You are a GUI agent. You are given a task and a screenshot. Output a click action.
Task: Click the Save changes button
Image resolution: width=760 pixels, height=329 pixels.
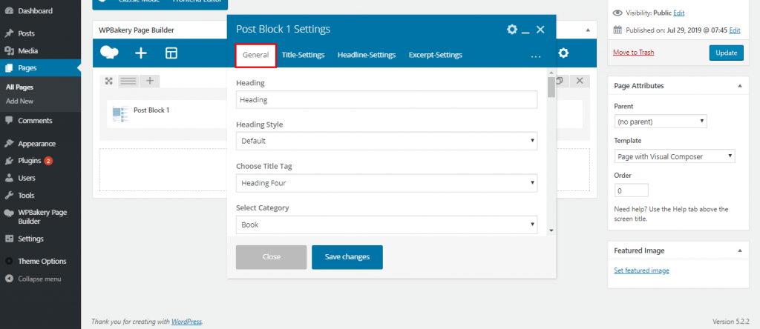[x=347, y=256]
